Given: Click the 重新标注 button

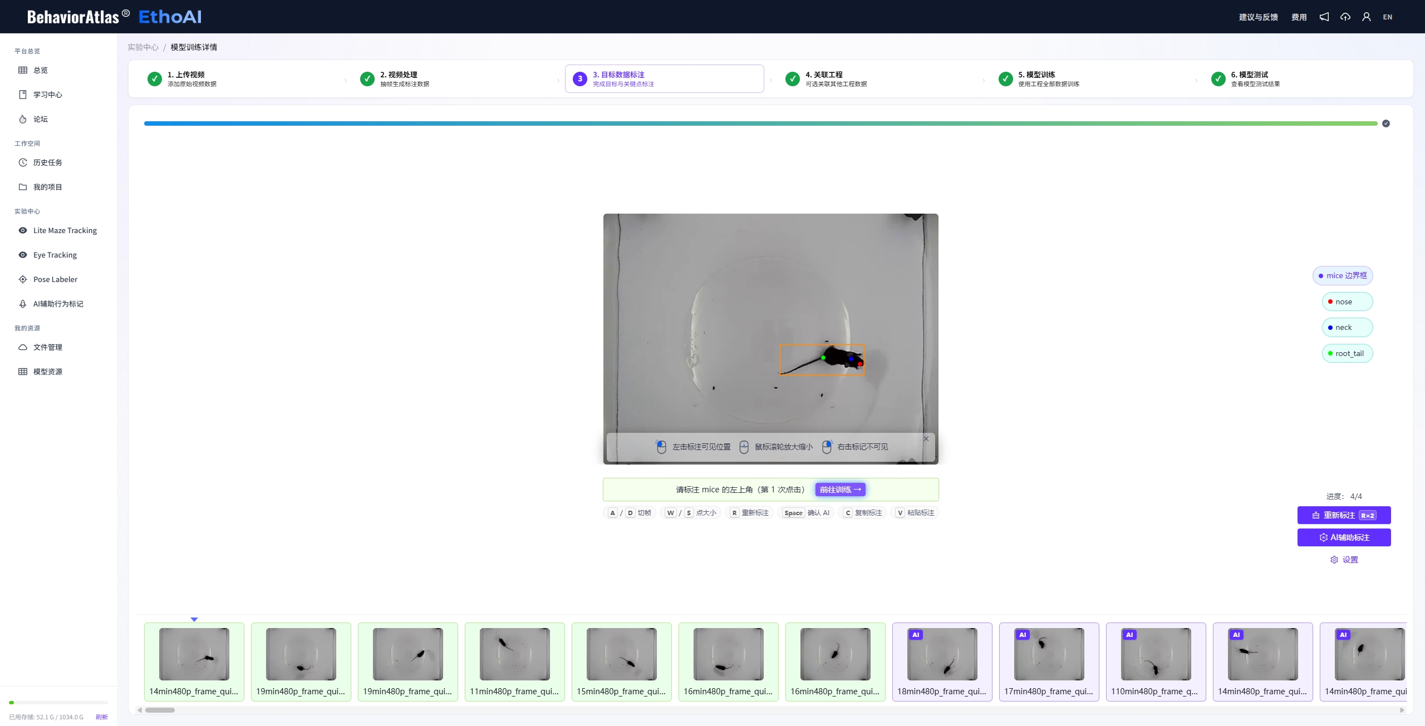Looking at the screenshot, I should (1344, 515).
